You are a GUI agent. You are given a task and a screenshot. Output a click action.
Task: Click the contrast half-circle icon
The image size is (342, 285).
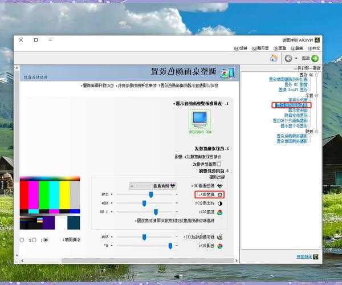(x=221, y=203)
